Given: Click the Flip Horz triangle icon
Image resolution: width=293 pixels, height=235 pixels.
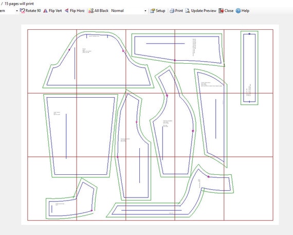Looking at the screenshot, I should (x=67, y=11).
